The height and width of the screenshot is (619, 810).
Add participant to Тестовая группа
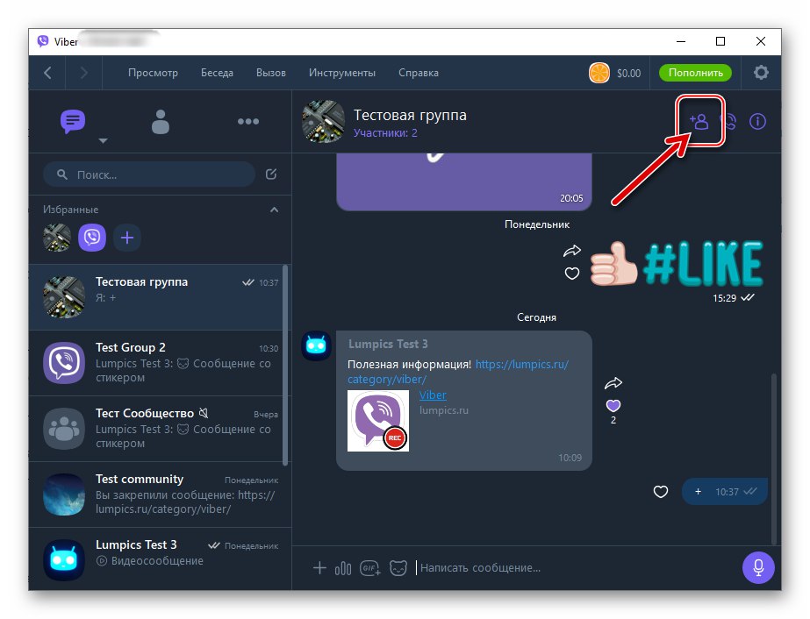coord(699,122)
